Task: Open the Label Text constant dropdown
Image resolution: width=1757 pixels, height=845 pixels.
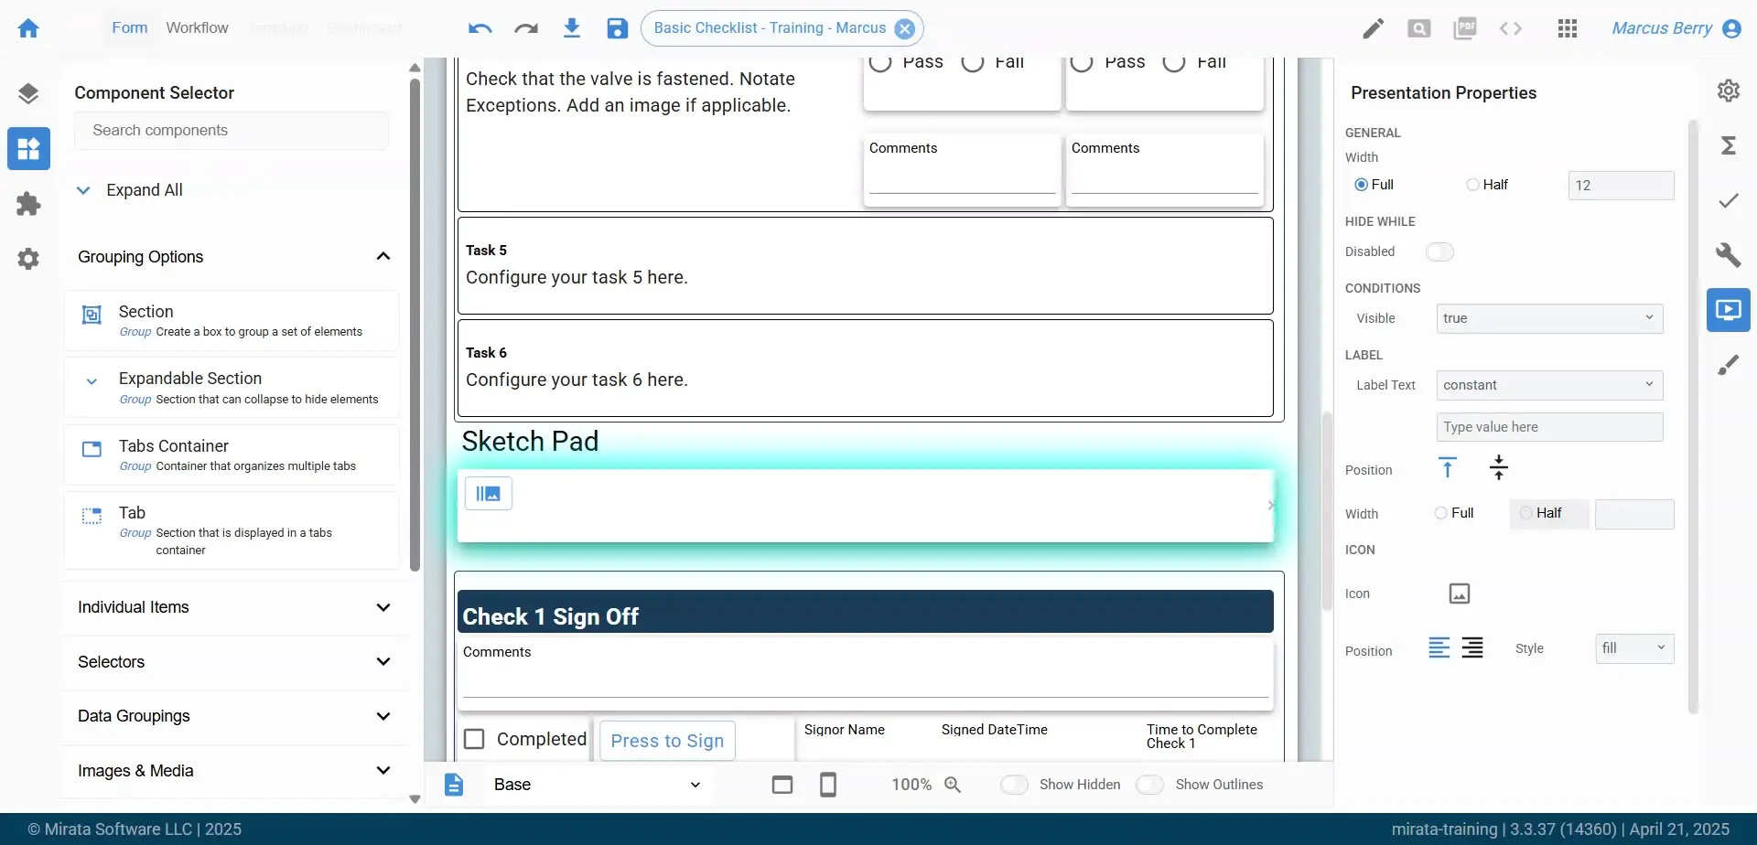Action: tap(1549, 385)
